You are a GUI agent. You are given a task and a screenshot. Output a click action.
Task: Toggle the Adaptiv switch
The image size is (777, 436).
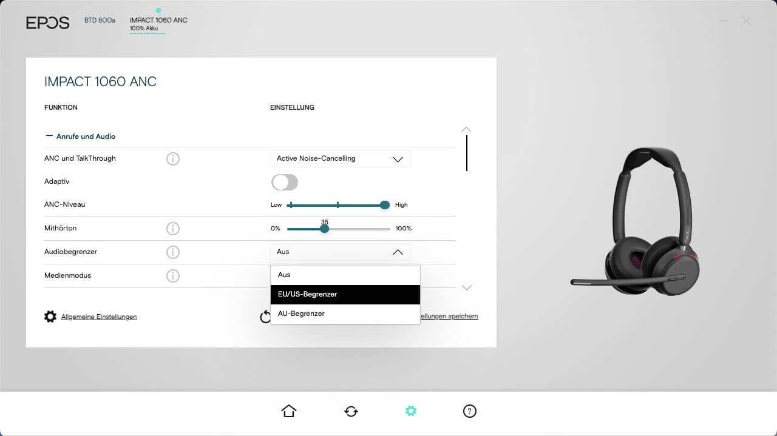285,182
